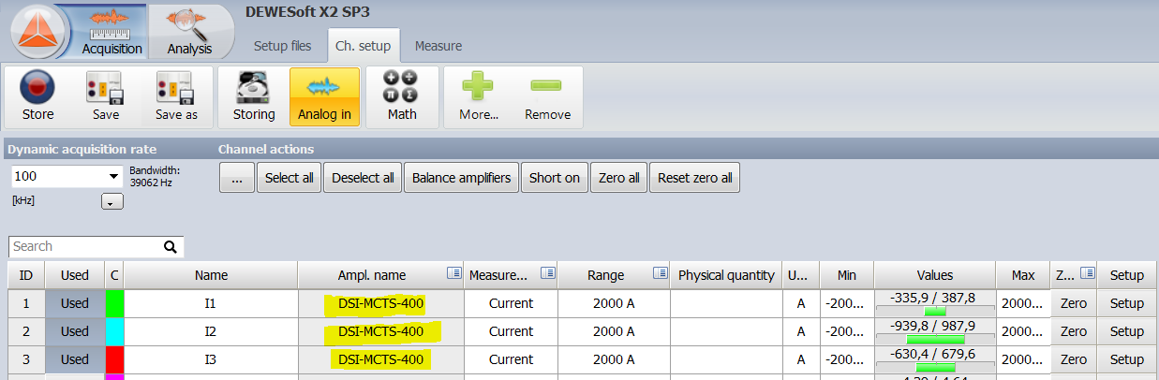Click the 2000 A range of I3
This screenshot has width=1159, height=380.
click(x=614, y=359)
